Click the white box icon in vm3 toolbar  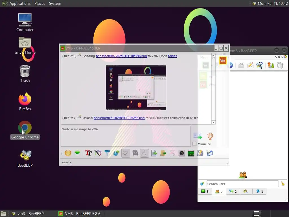click(280, 65)
